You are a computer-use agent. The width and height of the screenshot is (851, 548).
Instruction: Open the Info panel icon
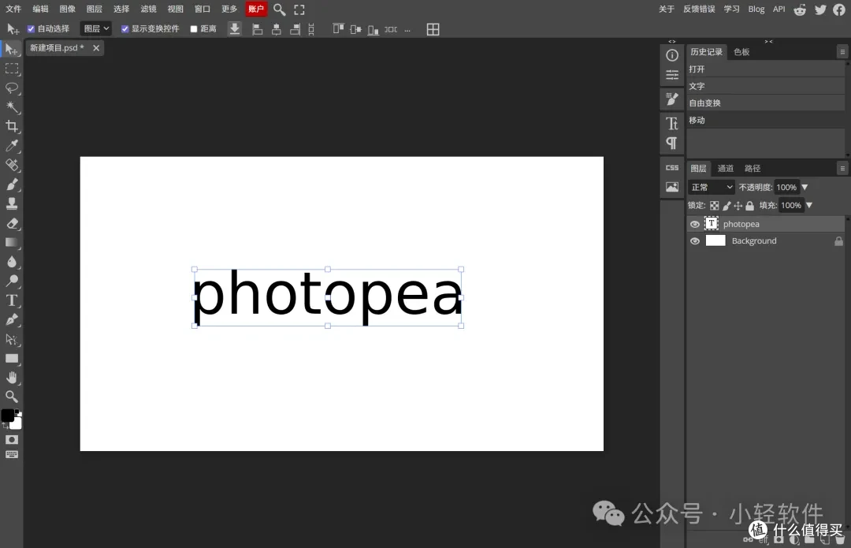(x=672, y=55)
